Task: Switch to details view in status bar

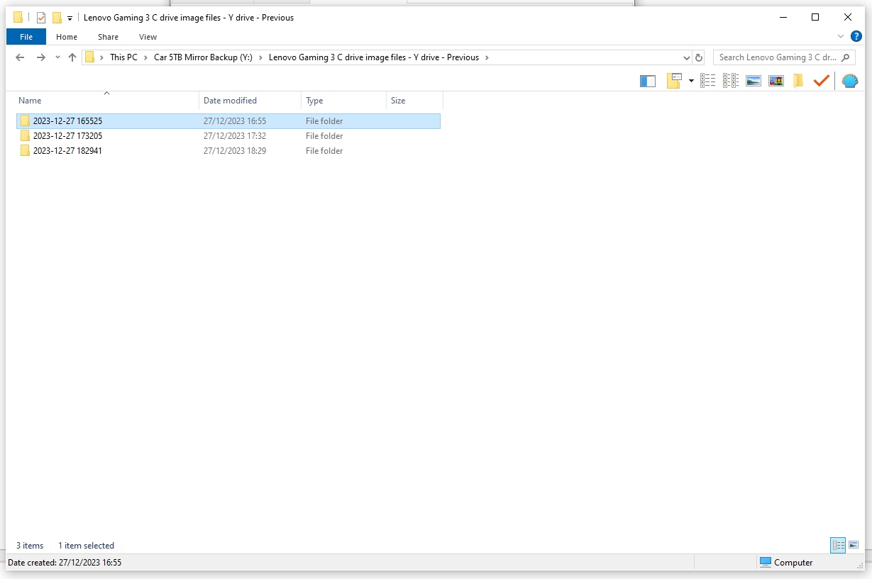Action: click(838, 545)
